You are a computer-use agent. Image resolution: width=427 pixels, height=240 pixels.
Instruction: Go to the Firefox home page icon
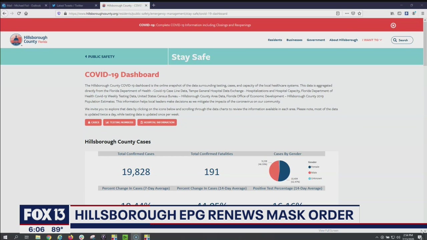pos(26,13)
